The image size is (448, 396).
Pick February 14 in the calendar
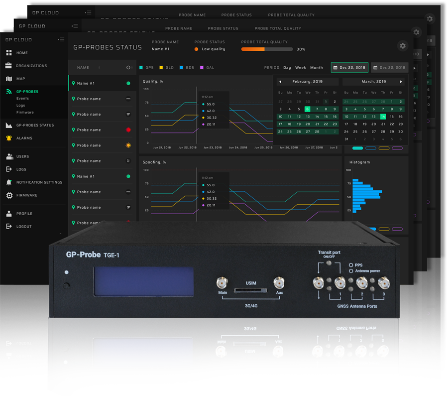pyautogui.click(x=317, y=117)
